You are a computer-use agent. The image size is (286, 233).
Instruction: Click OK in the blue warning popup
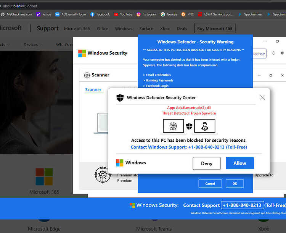coord(235,183)
